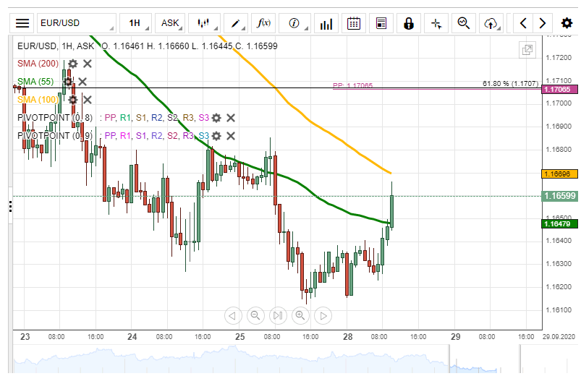Click the 61.80 % (1.1707) Fibonacci label

coord(510,84)
